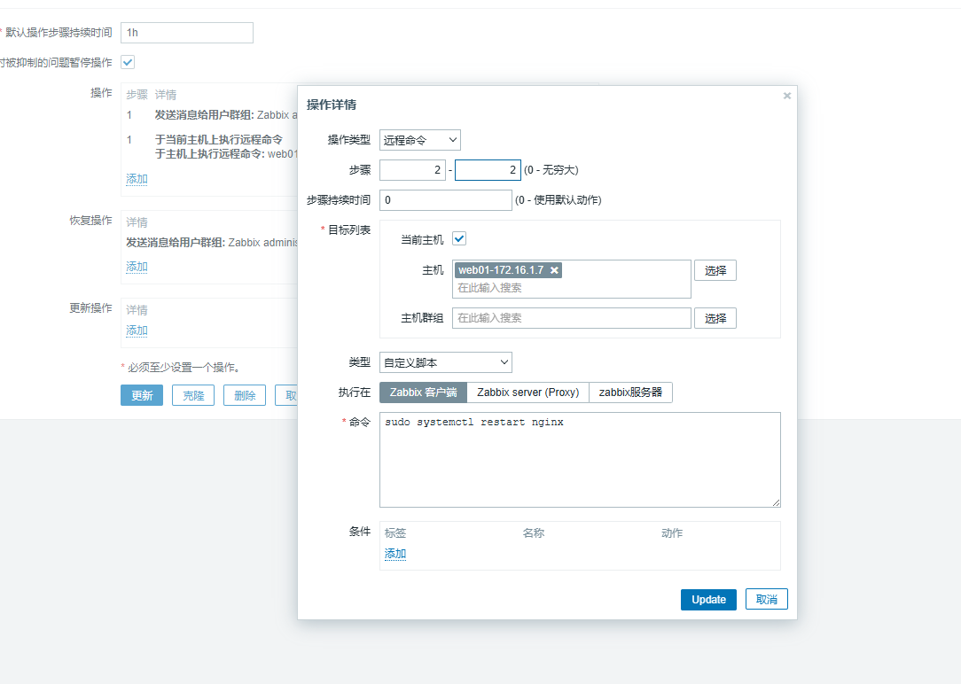
Task: Click 添加 link under 恢复操作
Action: [137, 267]
